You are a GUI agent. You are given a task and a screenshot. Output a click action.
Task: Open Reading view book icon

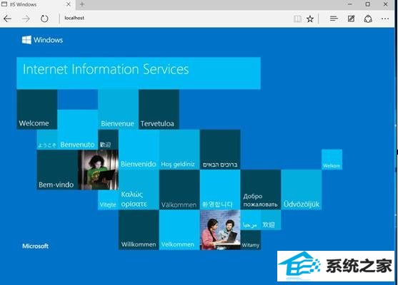tap(297, 19)
